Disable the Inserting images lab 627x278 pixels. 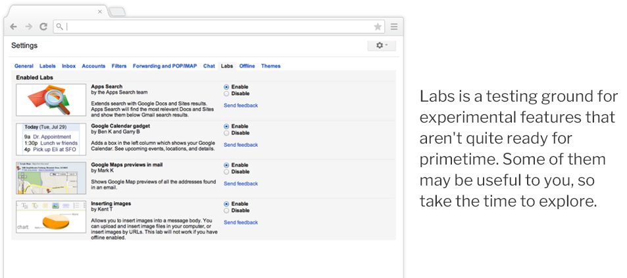pyautogui.click(x=226, y=210)
